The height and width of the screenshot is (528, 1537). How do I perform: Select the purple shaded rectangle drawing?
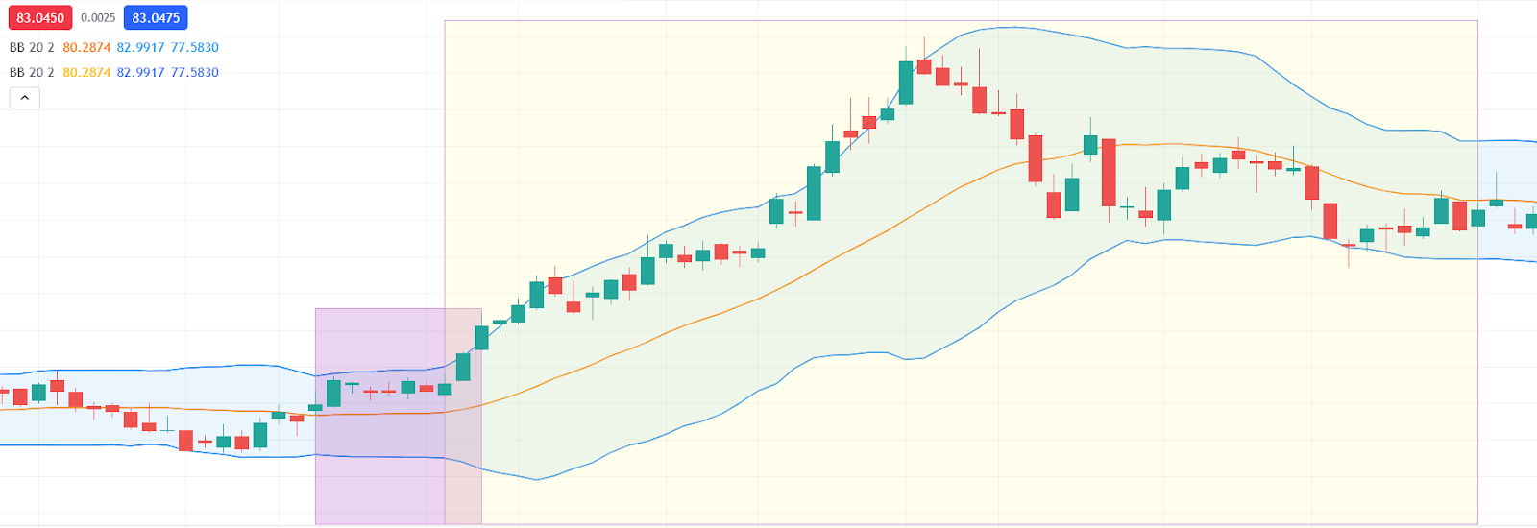pyautogui.click(x=379, y=480)
